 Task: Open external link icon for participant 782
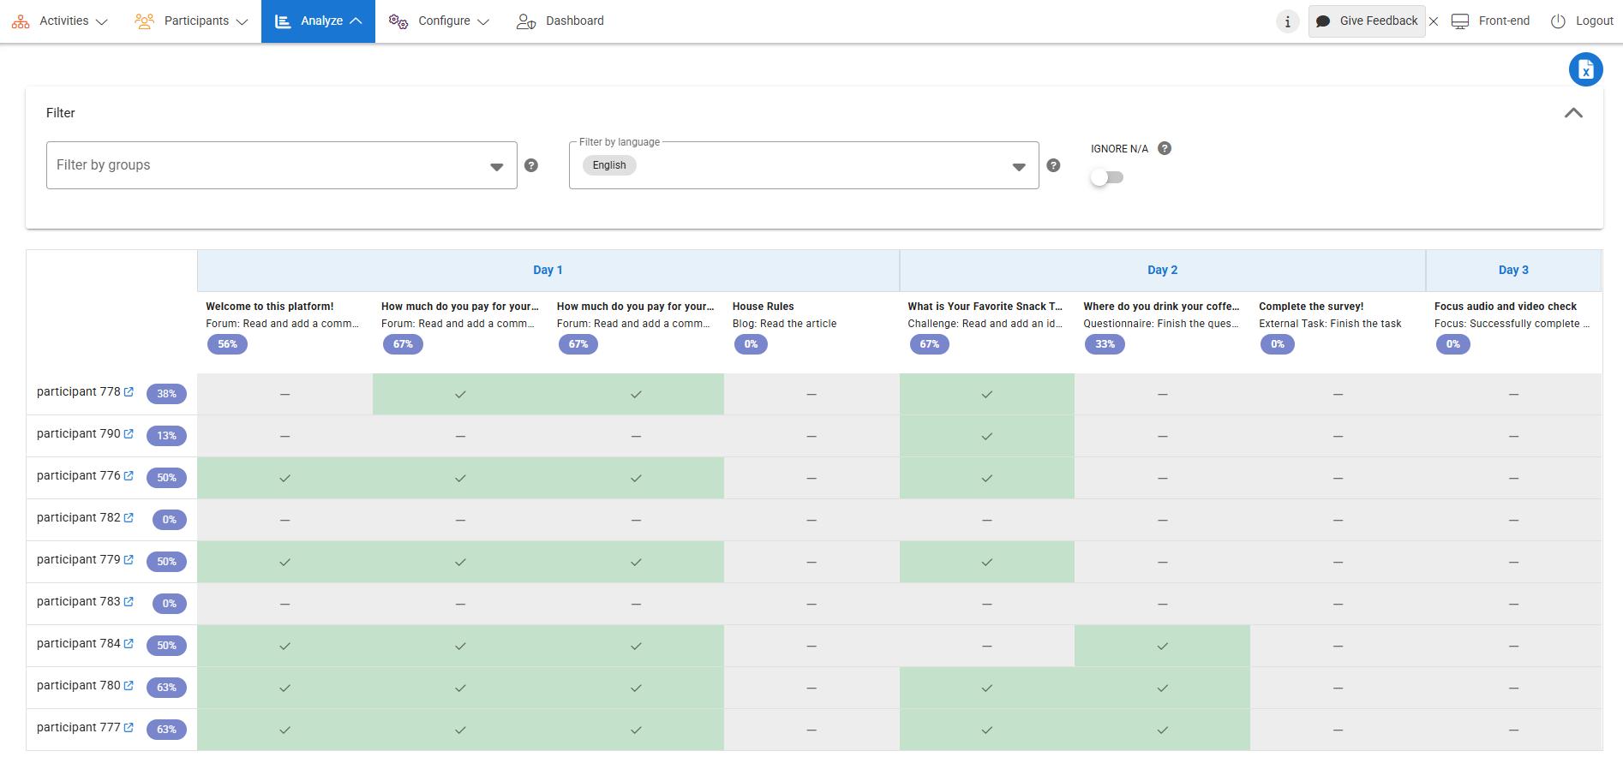click(129, 518)
